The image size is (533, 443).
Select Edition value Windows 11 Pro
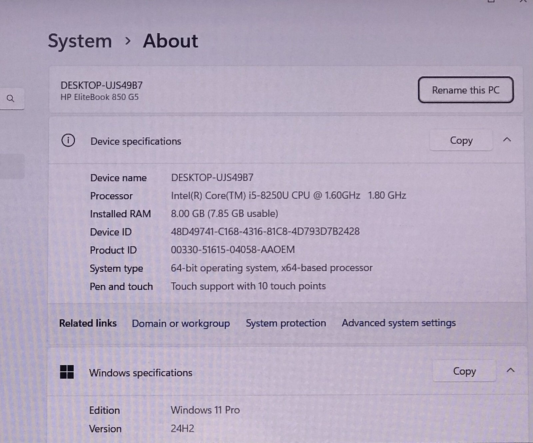(x=205, y=410)
